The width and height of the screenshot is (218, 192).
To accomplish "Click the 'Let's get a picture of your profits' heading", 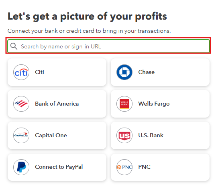I will [87, 16].
